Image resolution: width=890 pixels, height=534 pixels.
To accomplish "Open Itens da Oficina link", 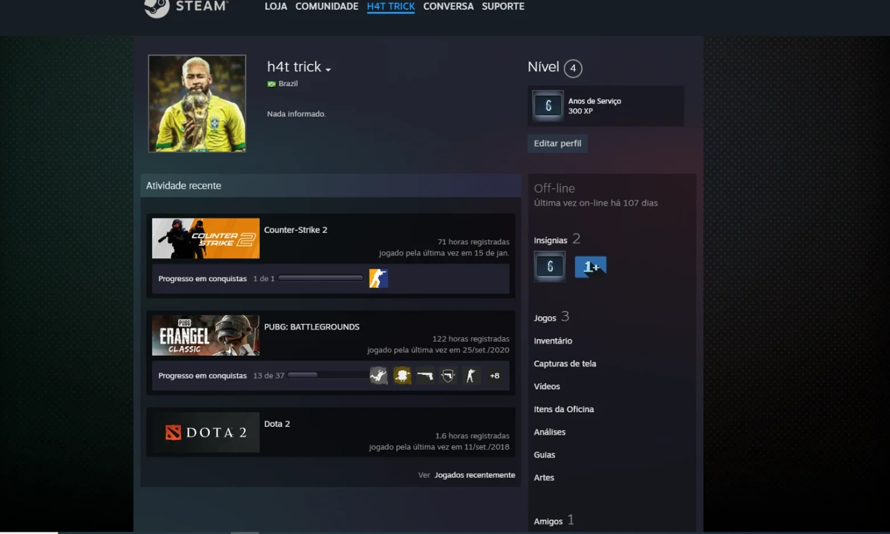I will [564, 409].
